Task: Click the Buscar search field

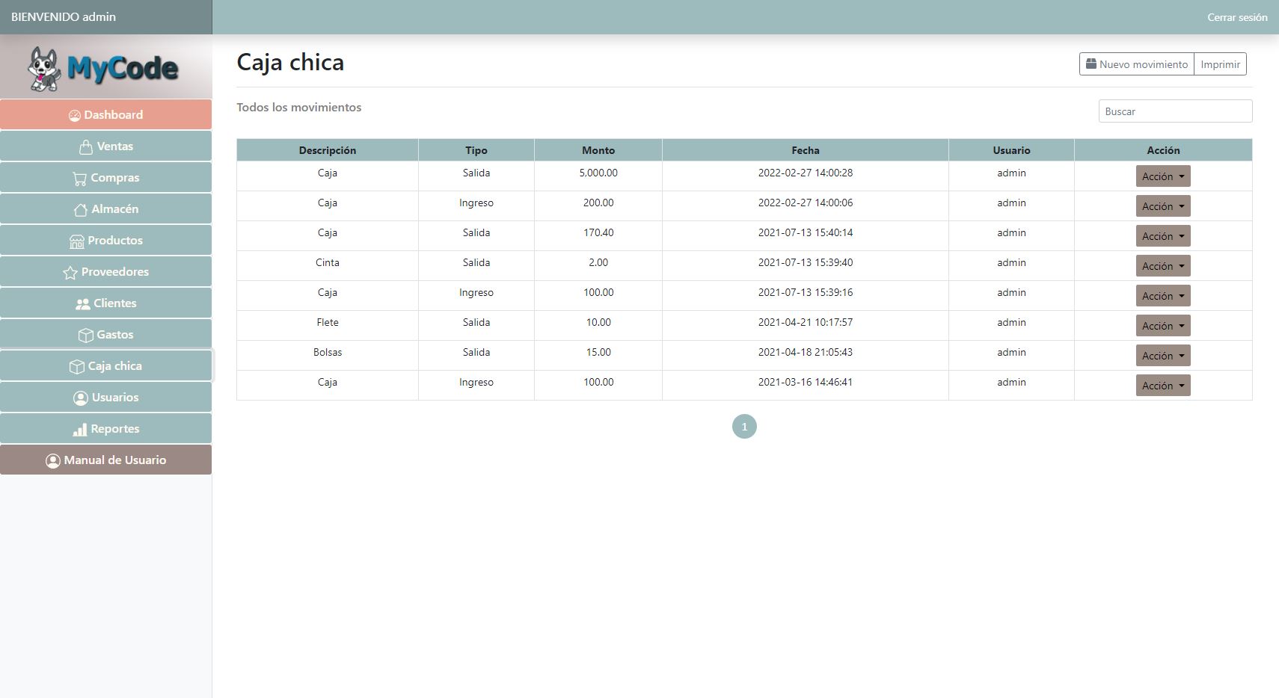Action: tap(1174, 111)
